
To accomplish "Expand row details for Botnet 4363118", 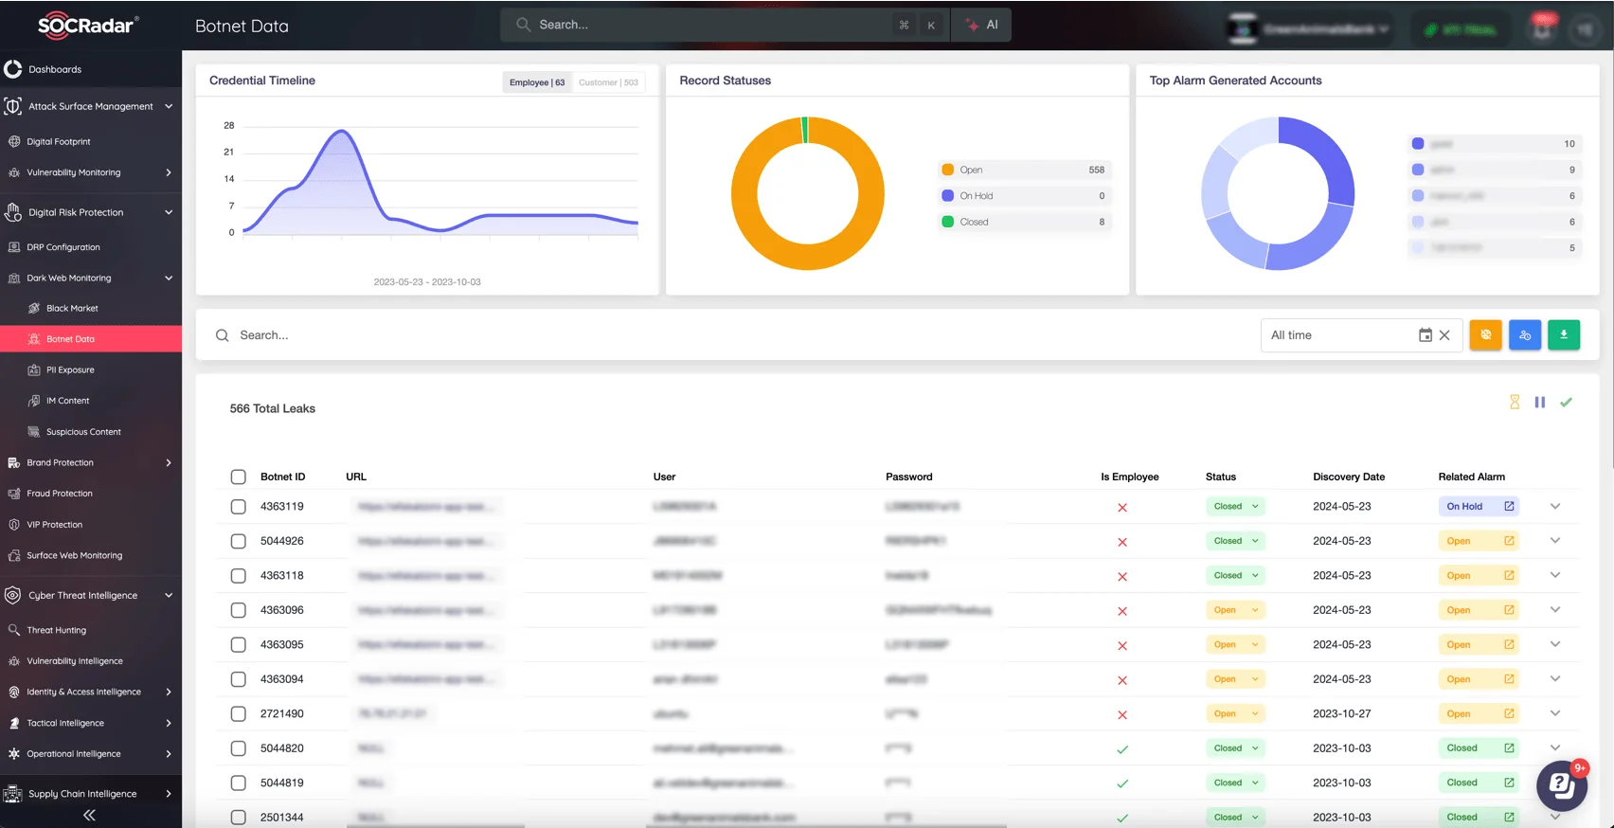I will (1554, 575).
